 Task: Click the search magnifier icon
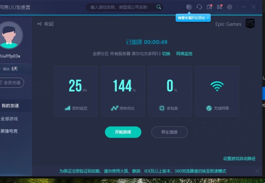(159, 7)
